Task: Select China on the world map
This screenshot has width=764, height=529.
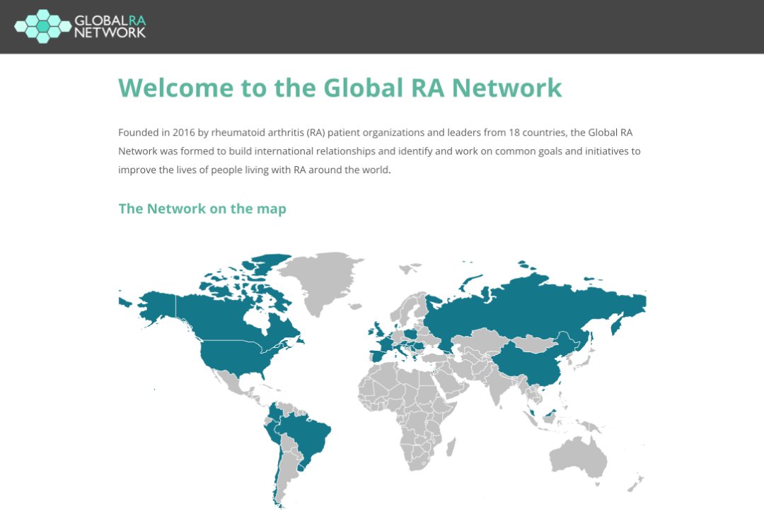Action: 531,363
